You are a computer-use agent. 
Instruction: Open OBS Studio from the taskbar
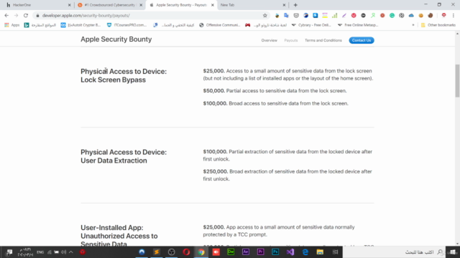coord(172,252)
